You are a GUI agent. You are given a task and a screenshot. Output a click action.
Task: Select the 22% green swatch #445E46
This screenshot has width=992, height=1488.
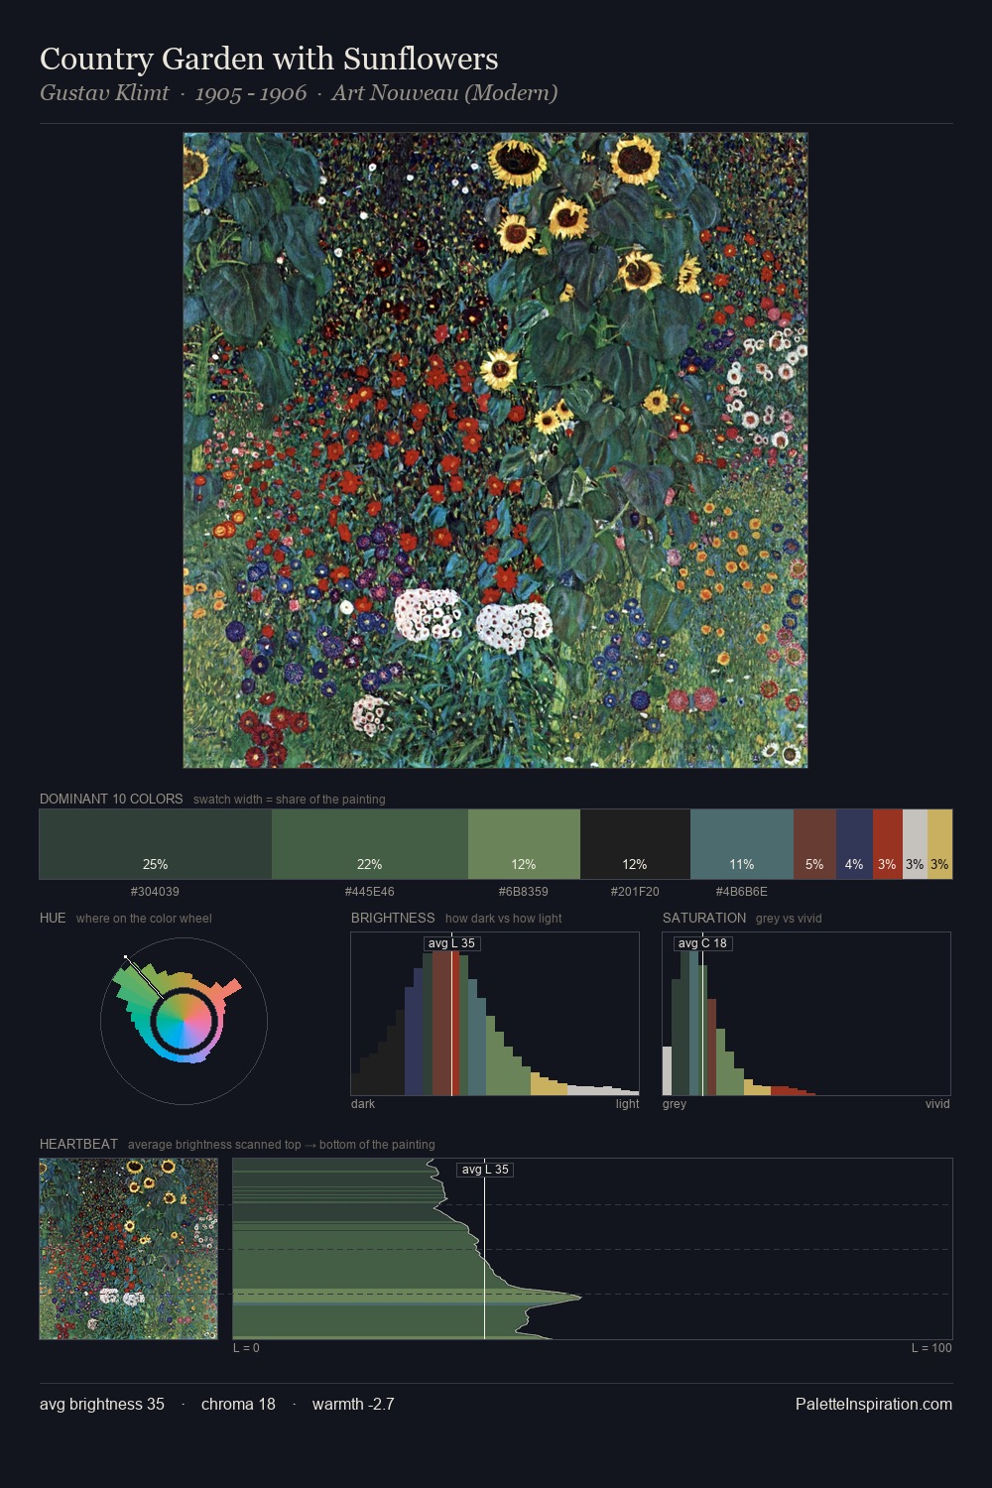coord(370,844)
